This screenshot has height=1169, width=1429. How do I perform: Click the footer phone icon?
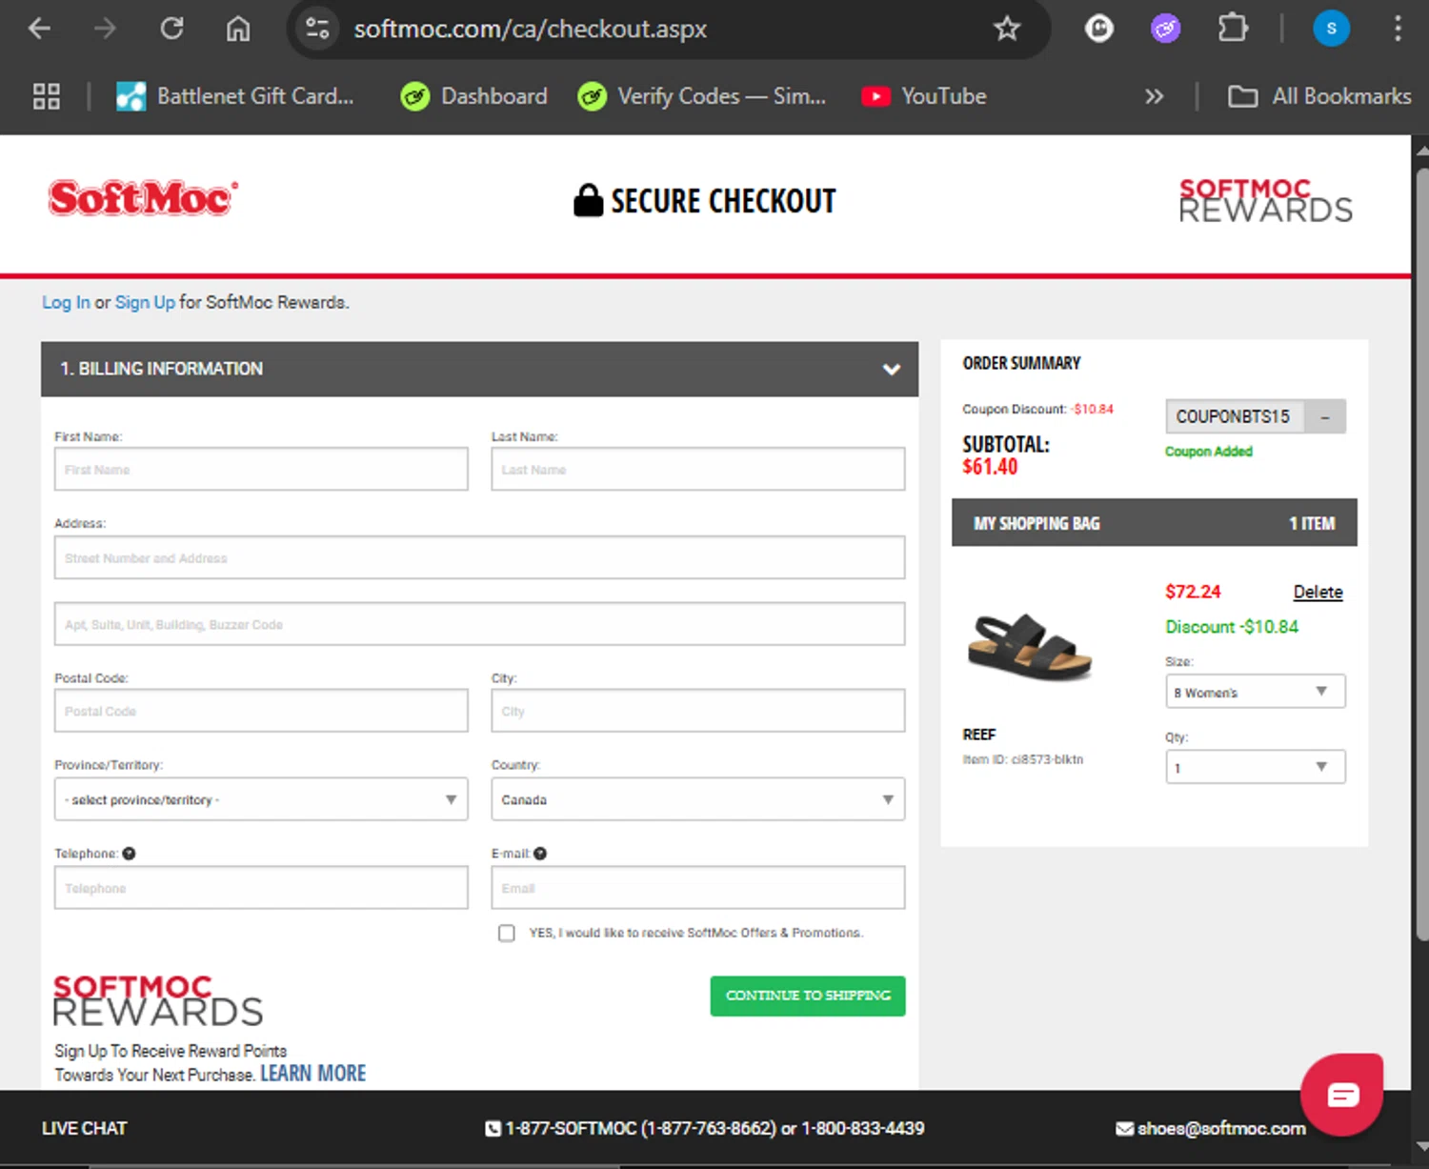click(493, 1129)
